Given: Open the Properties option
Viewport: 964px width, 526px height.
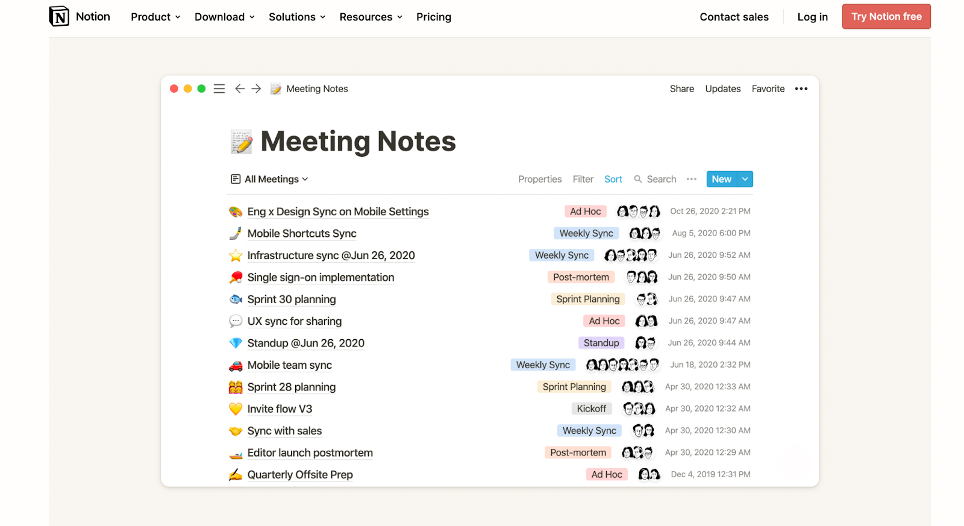Looking at the screenshot, I should (x=540, y=179).
